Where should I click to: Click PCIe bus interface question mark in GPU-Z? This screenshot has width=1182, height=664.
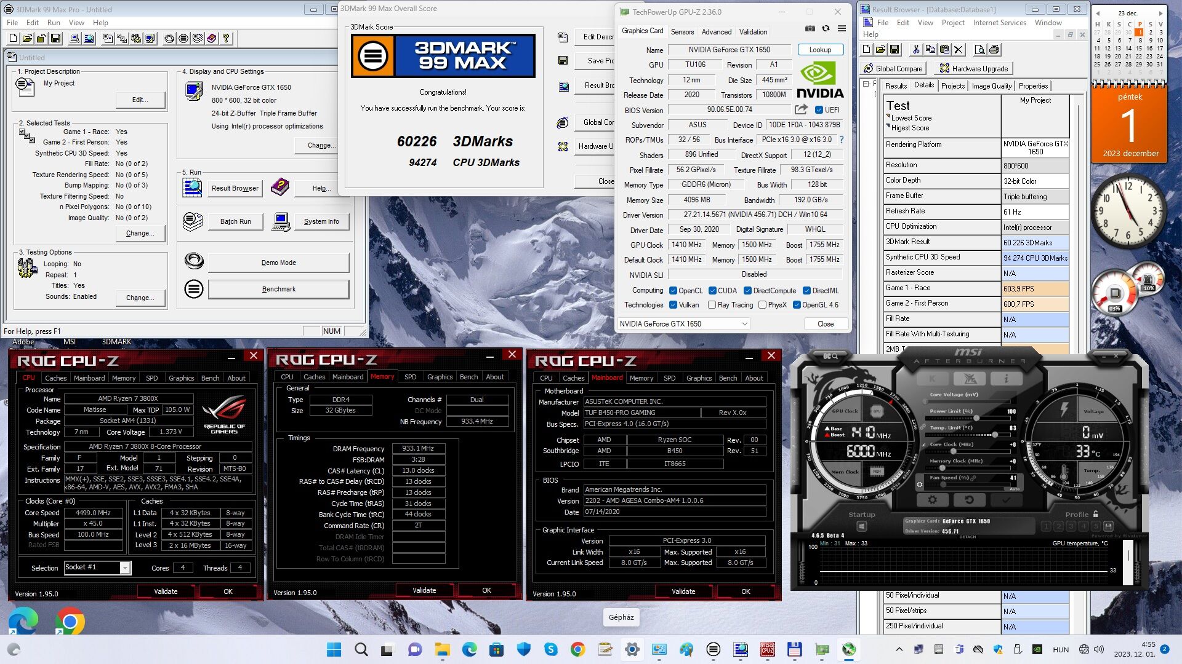click(x=842, y=140)
